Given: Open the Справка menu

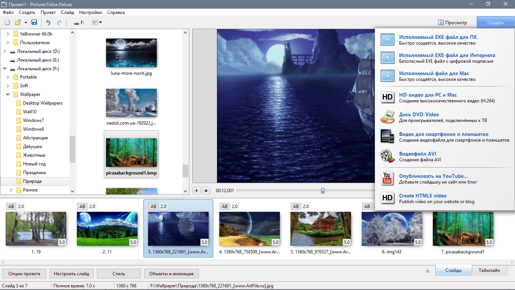Looking at the screenshot, I should (116, 12).
